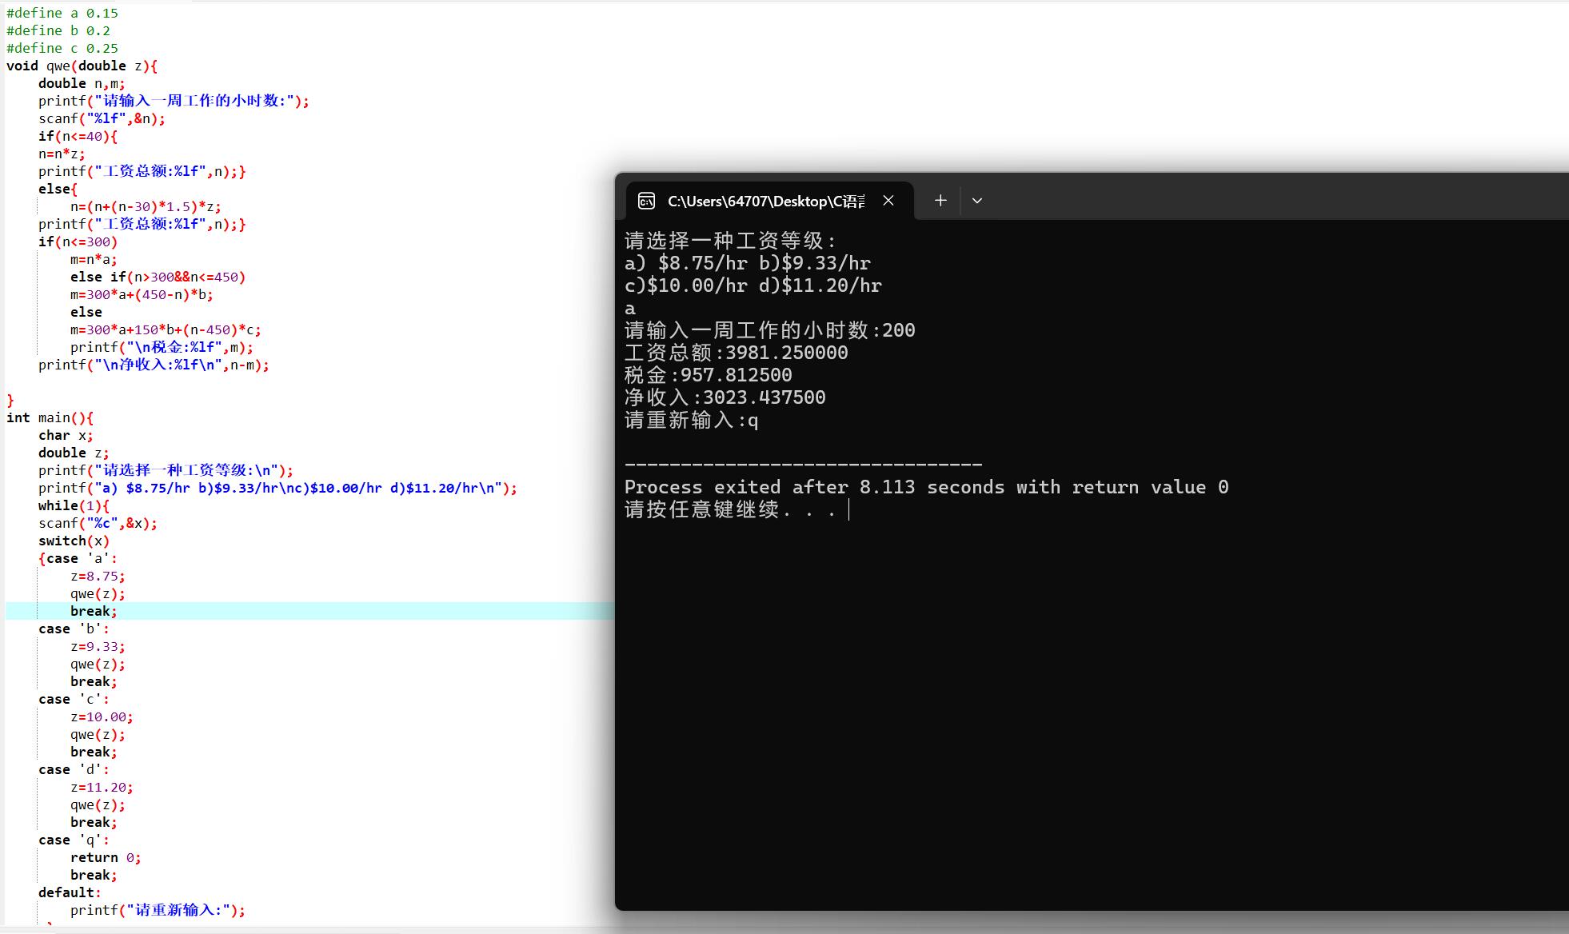Place cursor on 'default:' label line
This screenshot has width=1569, height=934.
click(x=70, y=892)
